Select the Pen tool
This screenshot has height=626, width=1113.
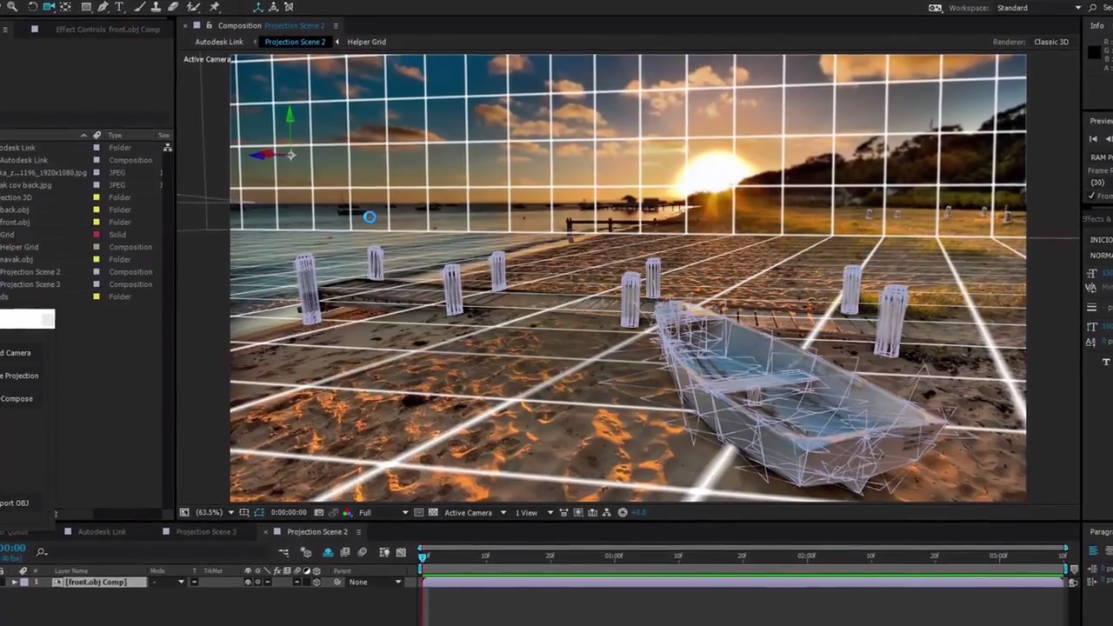pos(103,6)
